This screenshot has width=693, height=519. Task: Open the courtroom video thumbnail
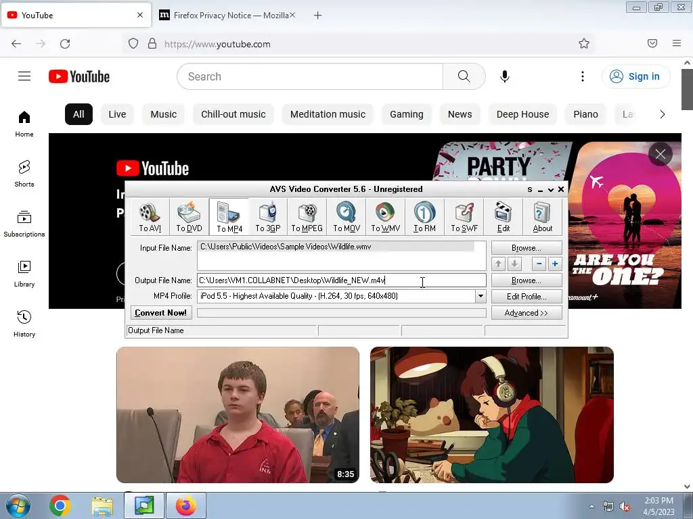tap(238, 415)
